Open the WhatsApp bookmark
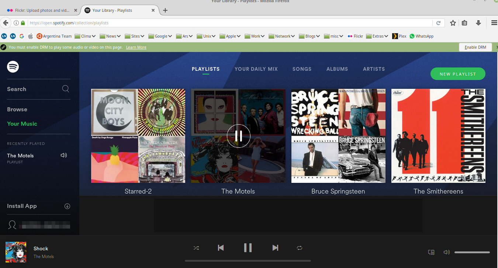 [x=421, y=36]
